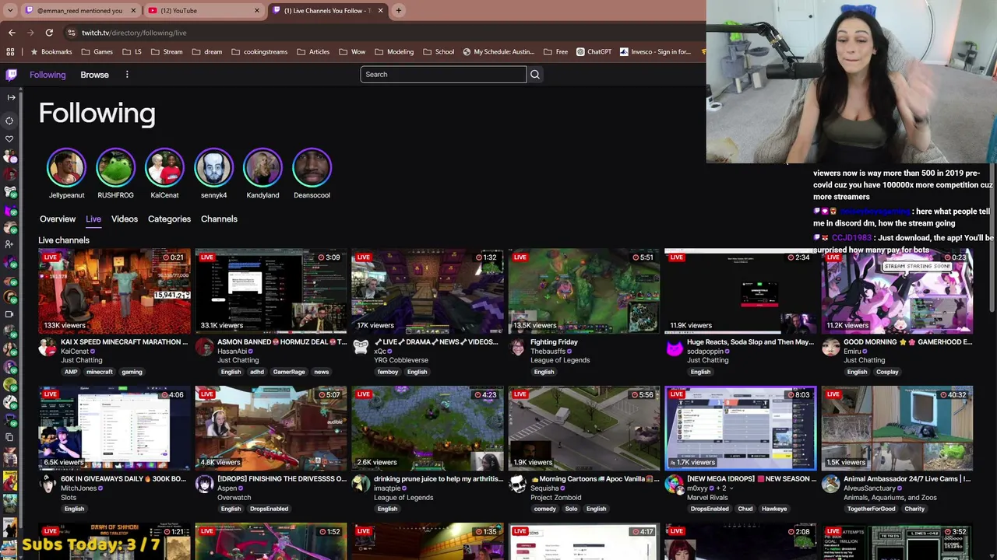Viewport: 997px width, 560px height.
Task: Open the School bookmark folder
Action: 439,52
